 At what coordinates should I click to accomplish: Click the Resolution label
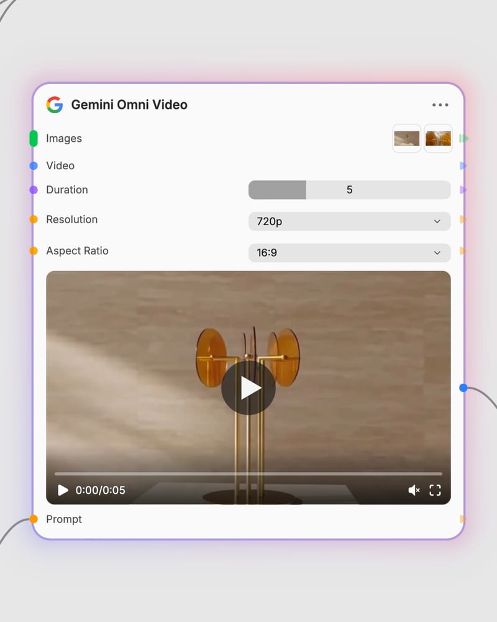(71, 220)
